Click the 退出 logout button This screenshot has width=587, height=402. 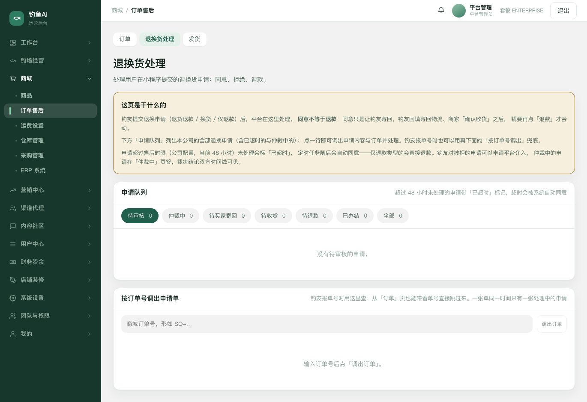point(563,11)
